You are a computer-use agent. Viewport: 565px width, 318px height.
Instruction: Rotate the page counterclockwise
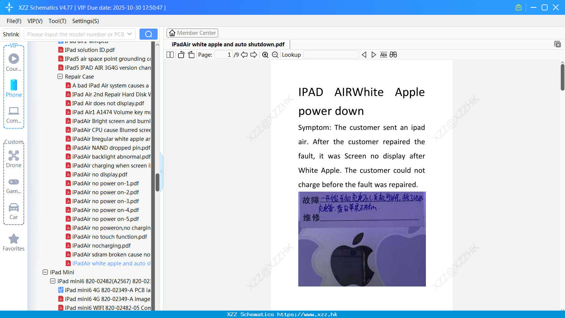pyautogui.click(x=181, y=55)
